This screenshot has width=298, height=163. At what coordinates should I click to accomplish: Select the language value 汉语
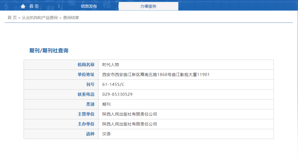click(x=107, y=134)
